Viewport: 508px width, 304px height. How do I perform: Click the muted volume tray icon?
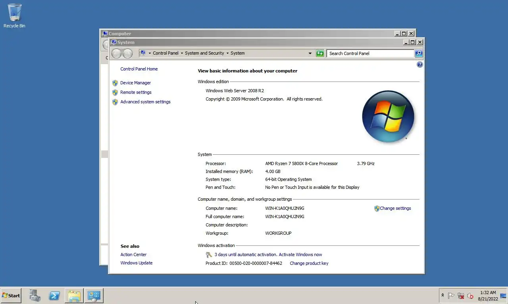[x=470, y=296]
